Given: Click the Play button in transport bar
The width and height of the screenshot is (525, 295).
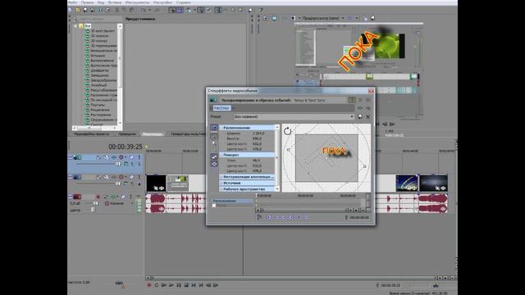Looking at the screenshot, I should click(171, 285).
